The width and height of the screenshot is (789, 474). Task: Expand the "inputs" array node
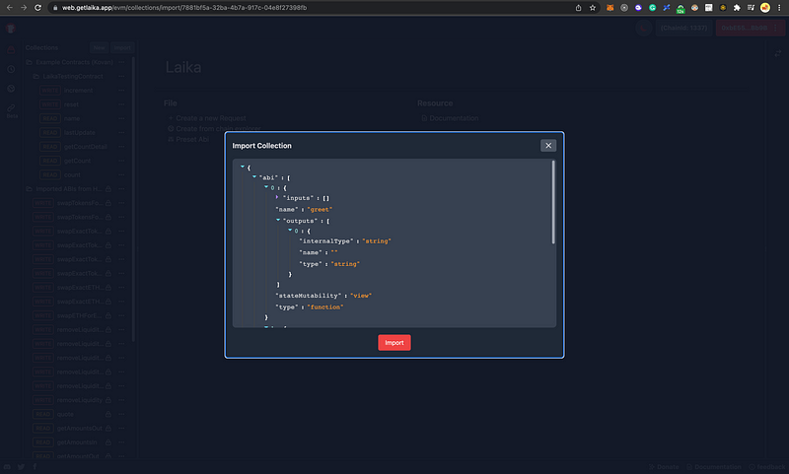(277, 198)
